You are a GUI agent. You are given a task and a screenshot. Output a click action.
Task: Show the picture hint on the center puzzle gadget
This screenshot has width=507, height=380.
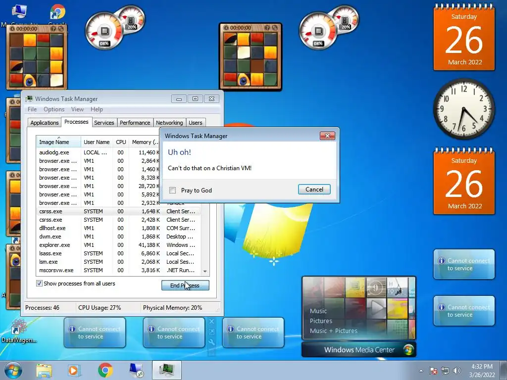coord(268,28)
